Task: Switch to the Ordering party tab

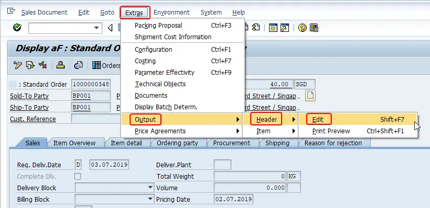Action: coord(178,143)
